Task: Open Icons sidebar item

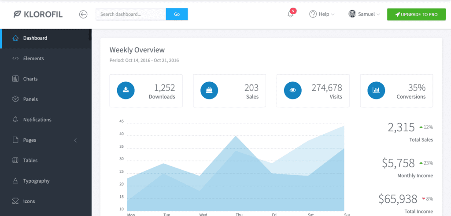Action: pyautogui.click(x=46, y=201)
